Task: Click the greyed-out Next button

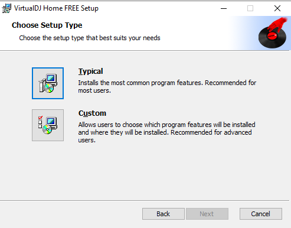Action: click(x=207, y=214)
